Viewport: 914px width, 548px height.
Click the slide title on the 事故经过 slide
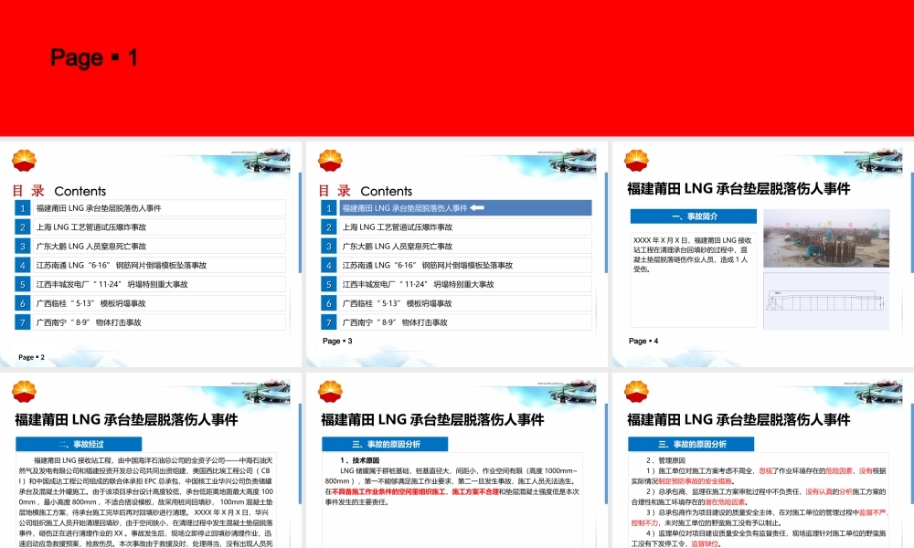pos(126,419)
